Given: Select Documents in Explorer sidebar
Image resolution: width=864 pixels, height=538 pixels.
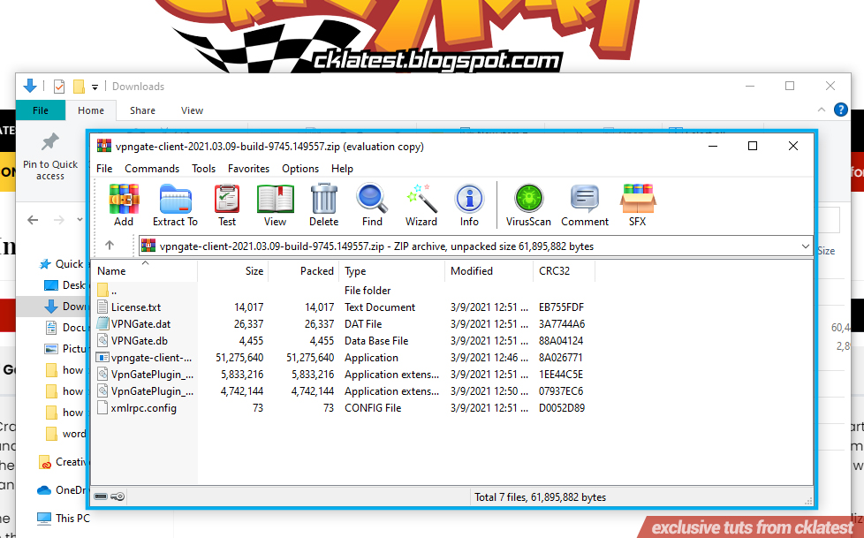Looking at the screenshot, I should point(65,328).
